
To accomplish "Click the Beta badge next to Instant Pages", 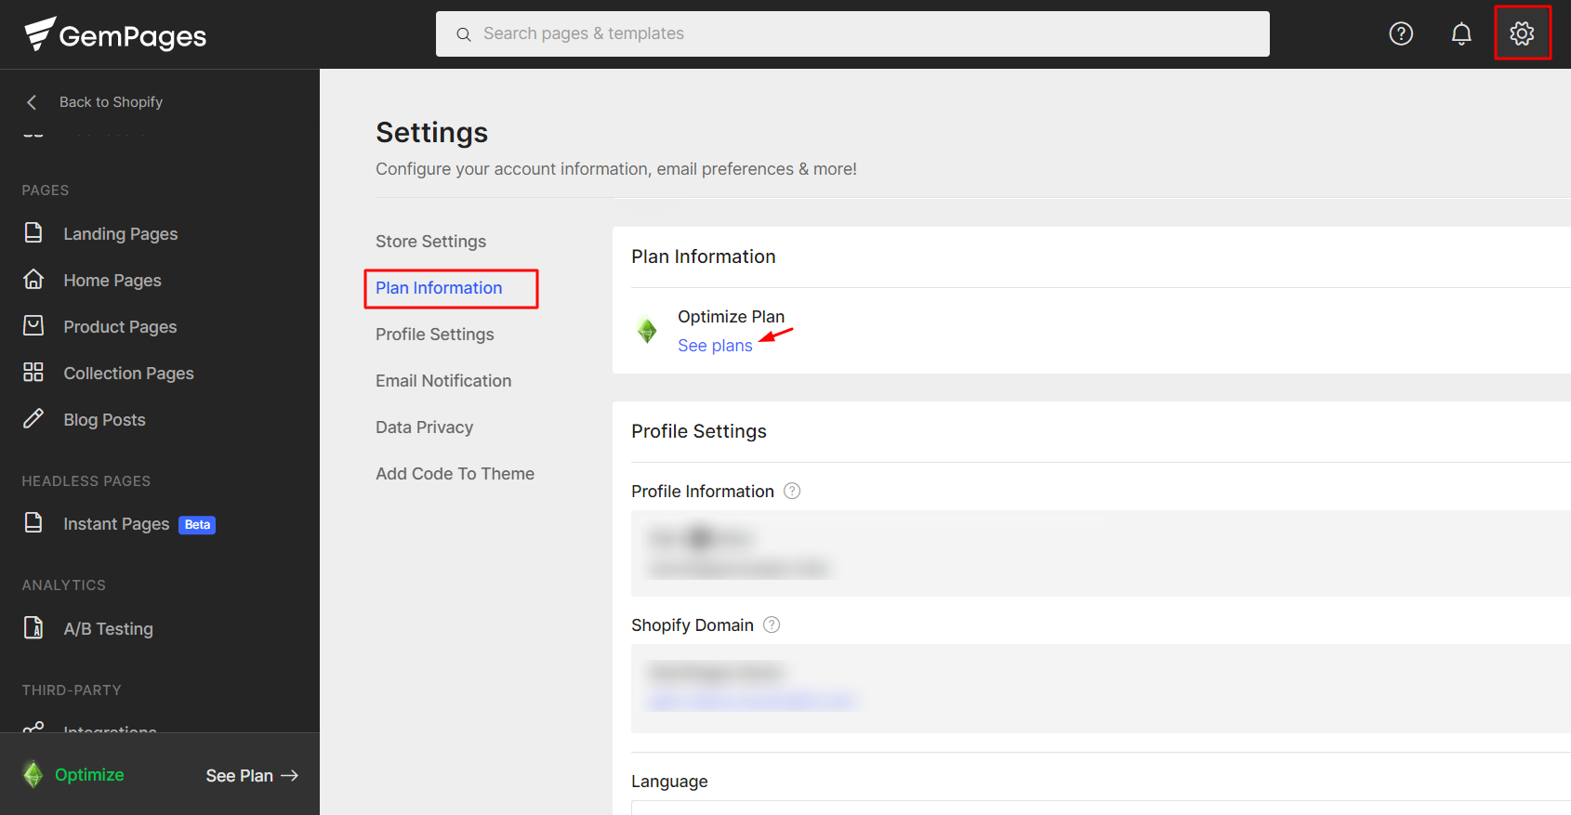I will [197, 525].
